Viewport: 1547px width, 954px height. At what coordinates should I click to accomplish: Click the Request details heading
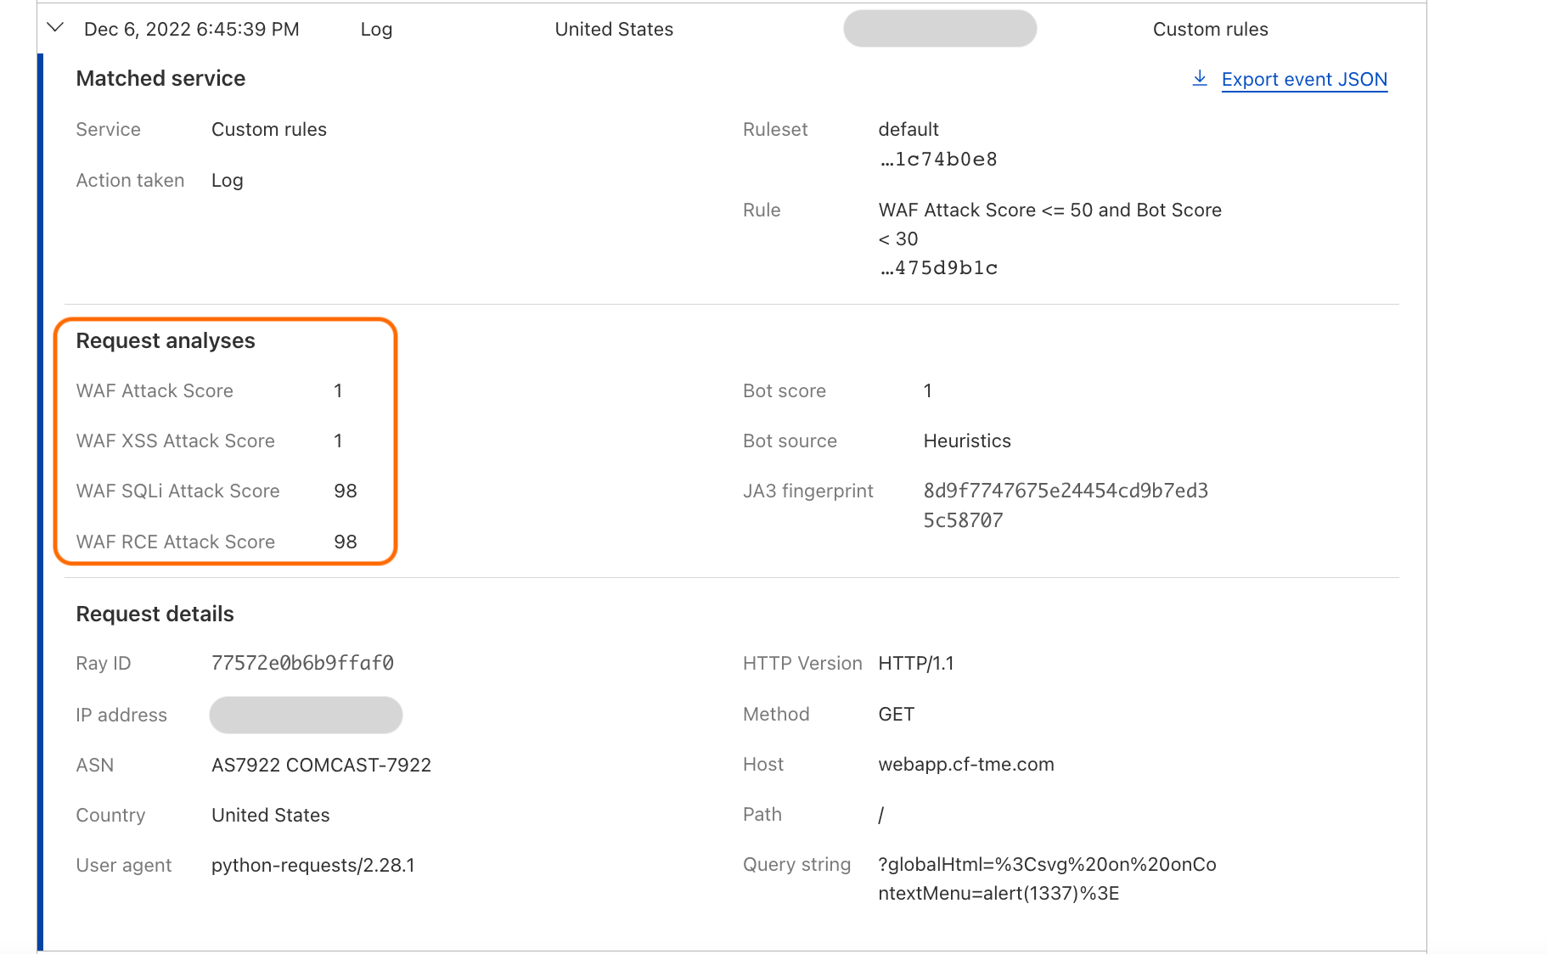155,614
